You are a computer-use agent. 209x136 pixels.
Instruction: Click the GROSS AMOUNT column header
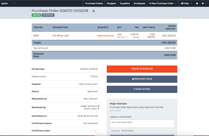[171, 27]
